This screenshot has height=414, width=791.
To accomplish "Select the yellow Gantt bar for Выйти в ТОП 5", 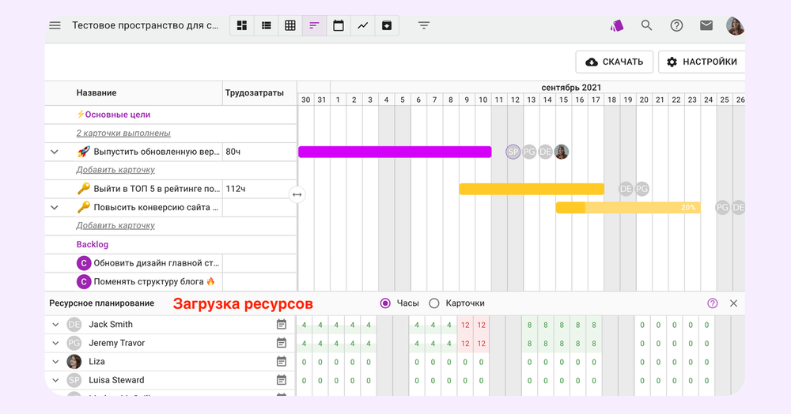I will [x=532, y=189].
